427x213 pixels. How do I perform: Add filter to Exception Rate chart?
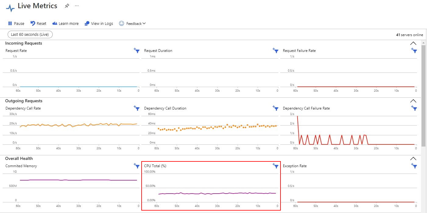pos(414,166)
